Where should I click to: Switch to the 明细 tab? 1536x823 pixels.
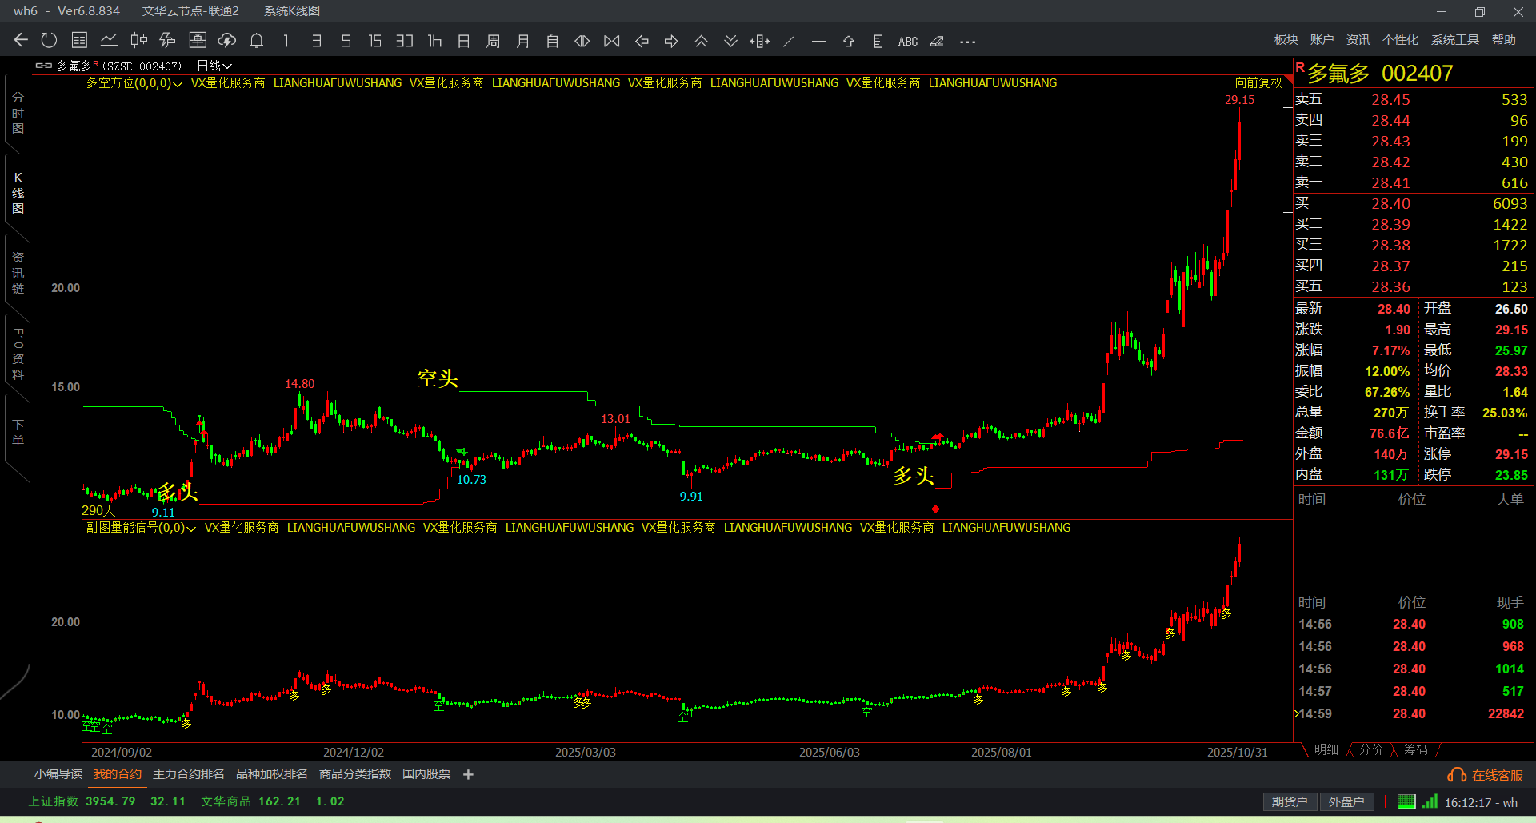click(1326, 749)
